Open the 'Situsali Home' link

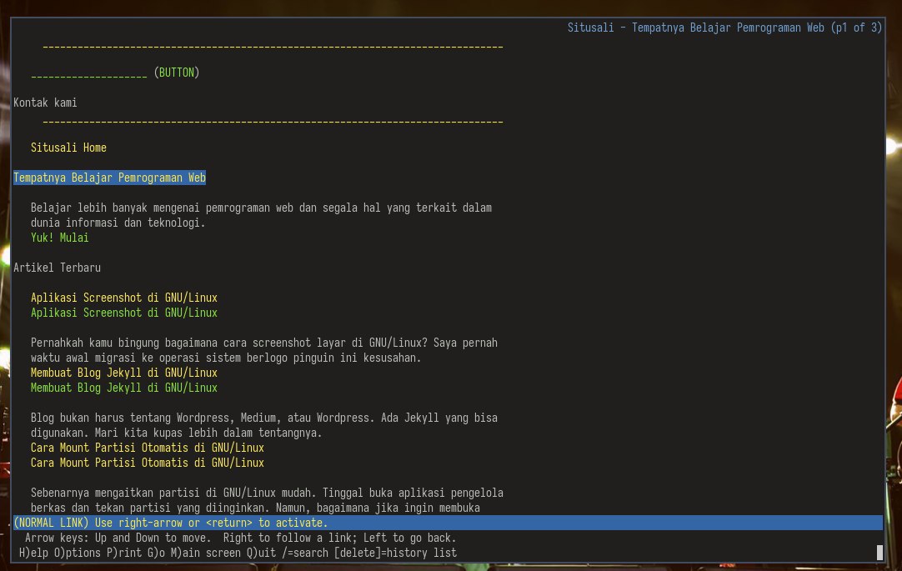[68, 148]
